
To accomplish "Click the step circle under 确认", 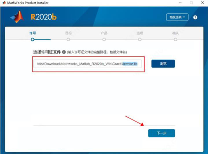I will coord(176,40).
